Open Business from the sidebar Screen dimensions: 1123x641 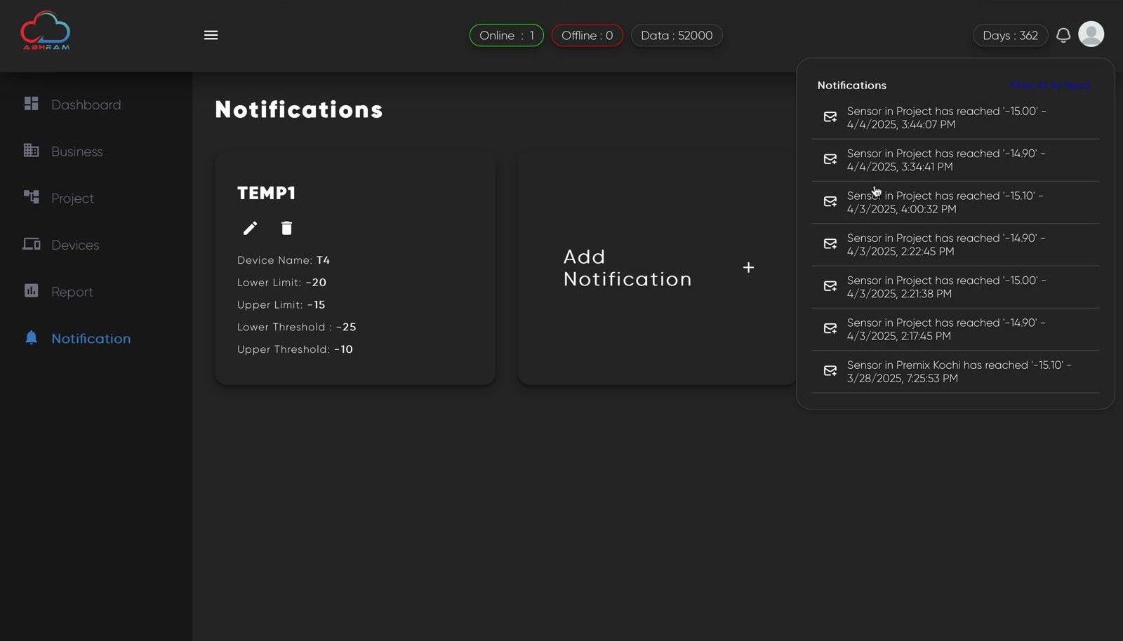coord(77,151)
